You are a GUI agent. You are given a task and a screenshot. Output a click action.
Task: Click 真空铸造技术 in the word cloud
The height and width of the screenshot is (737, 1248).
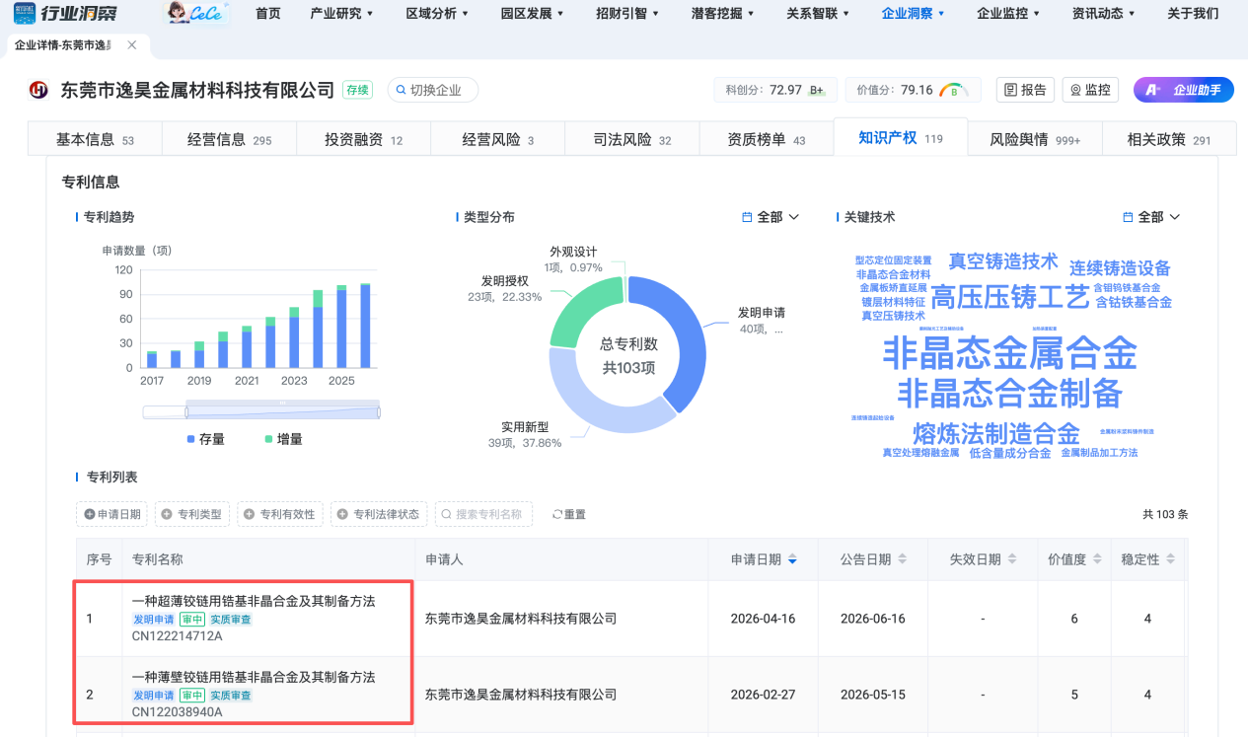click(1002, 261)
